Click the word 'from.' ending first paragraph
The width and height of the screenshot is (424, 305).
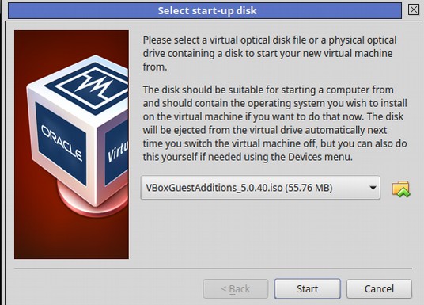pos(155,67)
